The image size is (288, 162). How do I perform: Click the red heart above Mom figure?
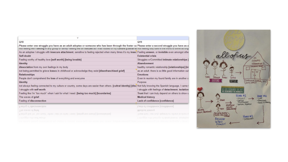pos(200,89)
